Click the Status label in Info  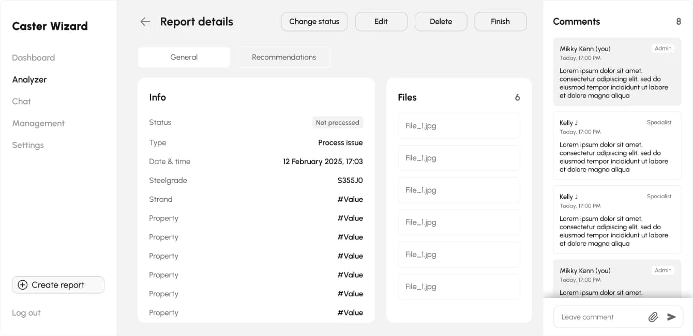coord(160,122)
